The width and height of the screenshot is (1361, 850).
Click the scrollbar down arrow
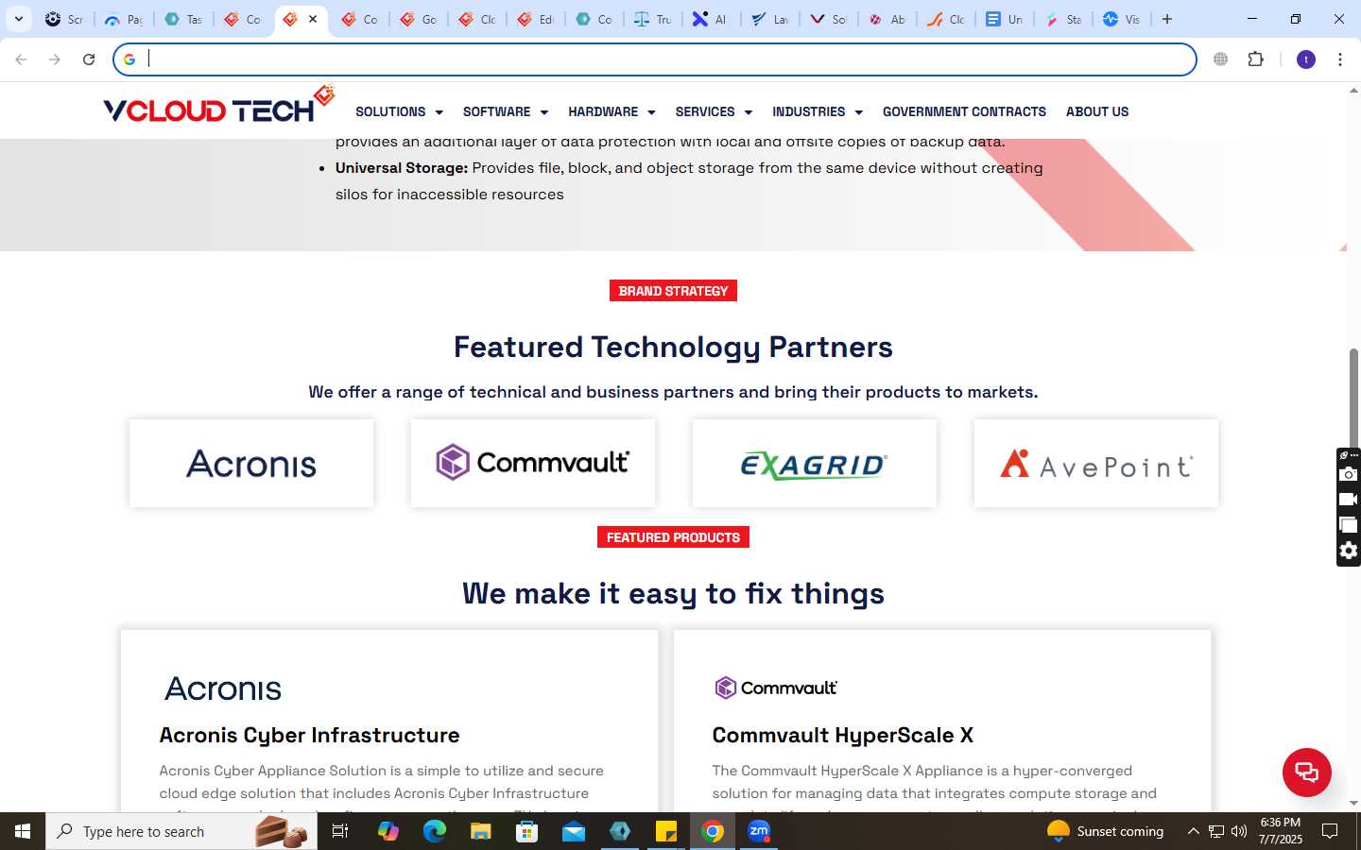click(1353, 803)
